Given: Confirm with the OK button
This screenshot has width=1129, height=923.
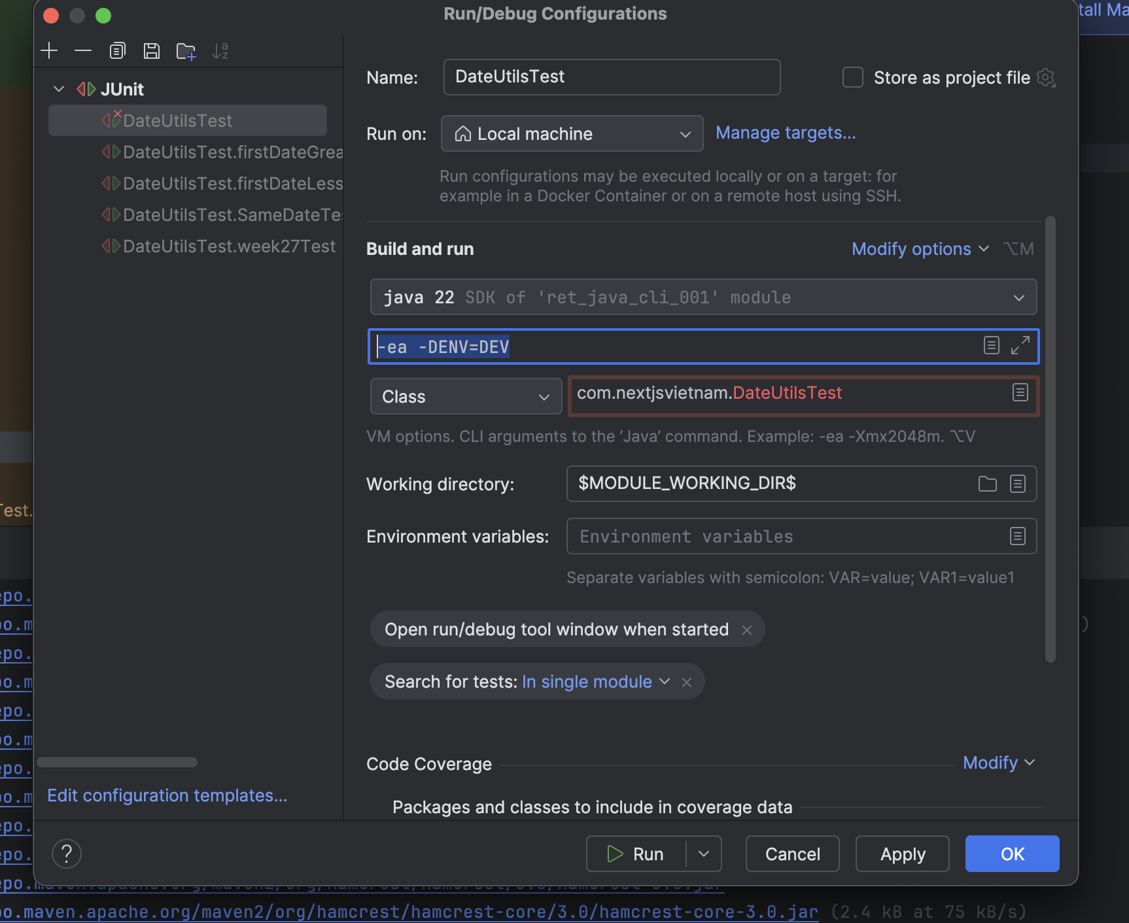Looking at the screenshot, I should tap(1013, 854).
